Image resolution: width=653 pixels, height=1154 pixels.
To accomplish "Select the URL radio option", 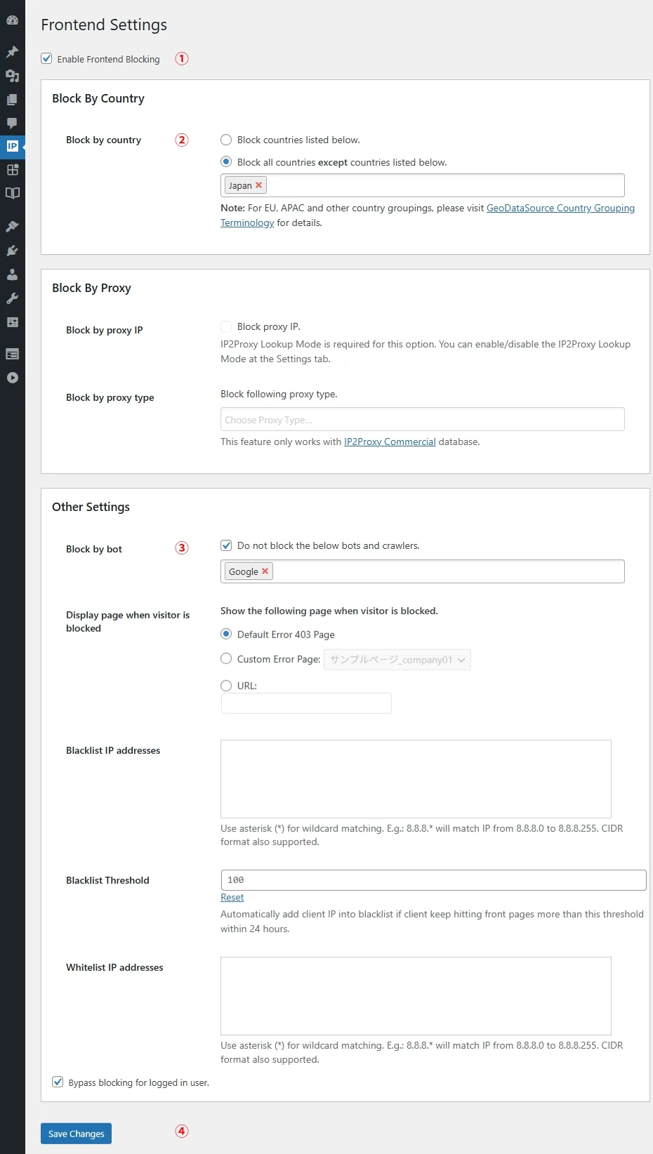I will (x=226, y=686).
